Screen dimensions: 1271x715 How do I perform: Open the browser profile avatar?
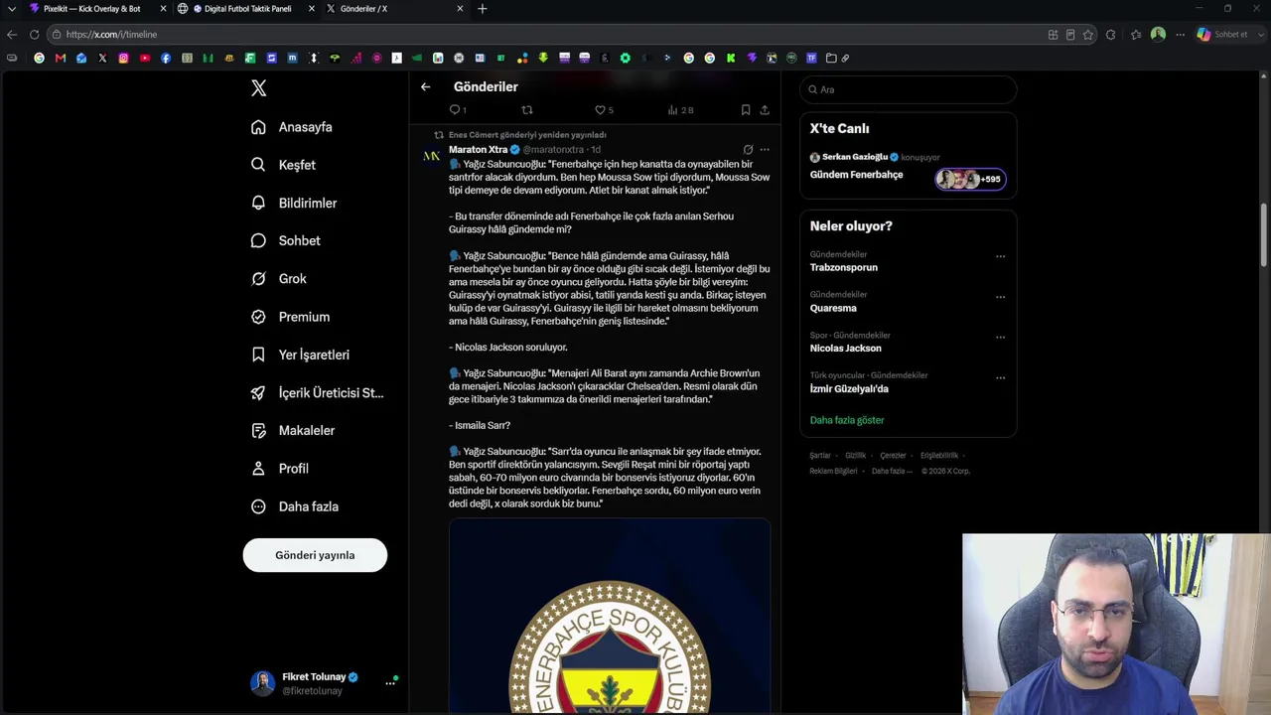(x=1158, y=34)
